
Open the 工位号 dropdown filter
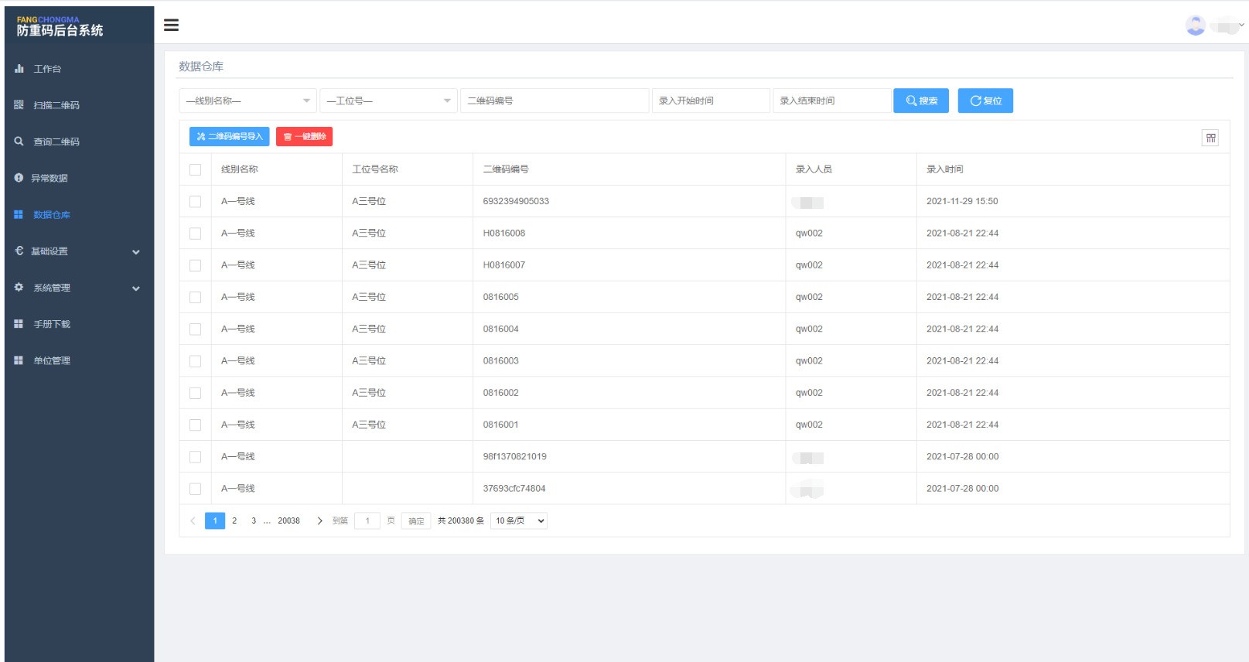[388, 101]
